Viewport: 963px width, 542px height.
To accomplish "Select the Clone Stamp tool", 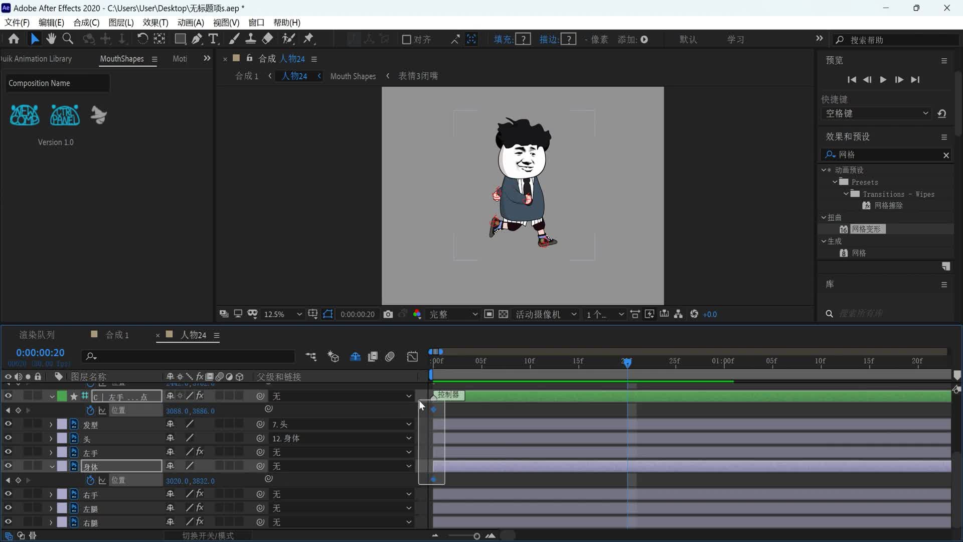I will click(250, 39).
